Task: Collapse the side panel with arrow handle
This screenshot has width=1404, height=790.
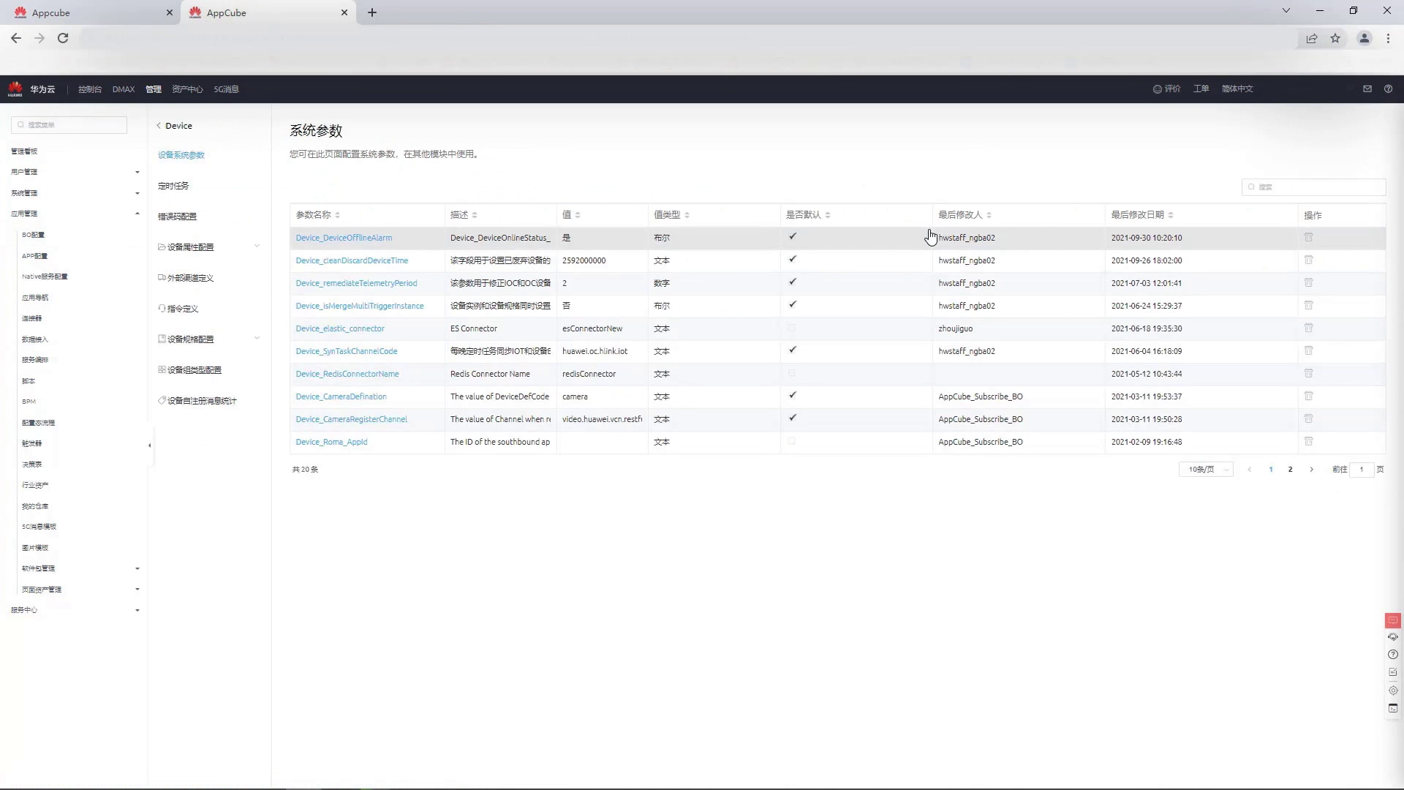Action: tap(150, 445)
